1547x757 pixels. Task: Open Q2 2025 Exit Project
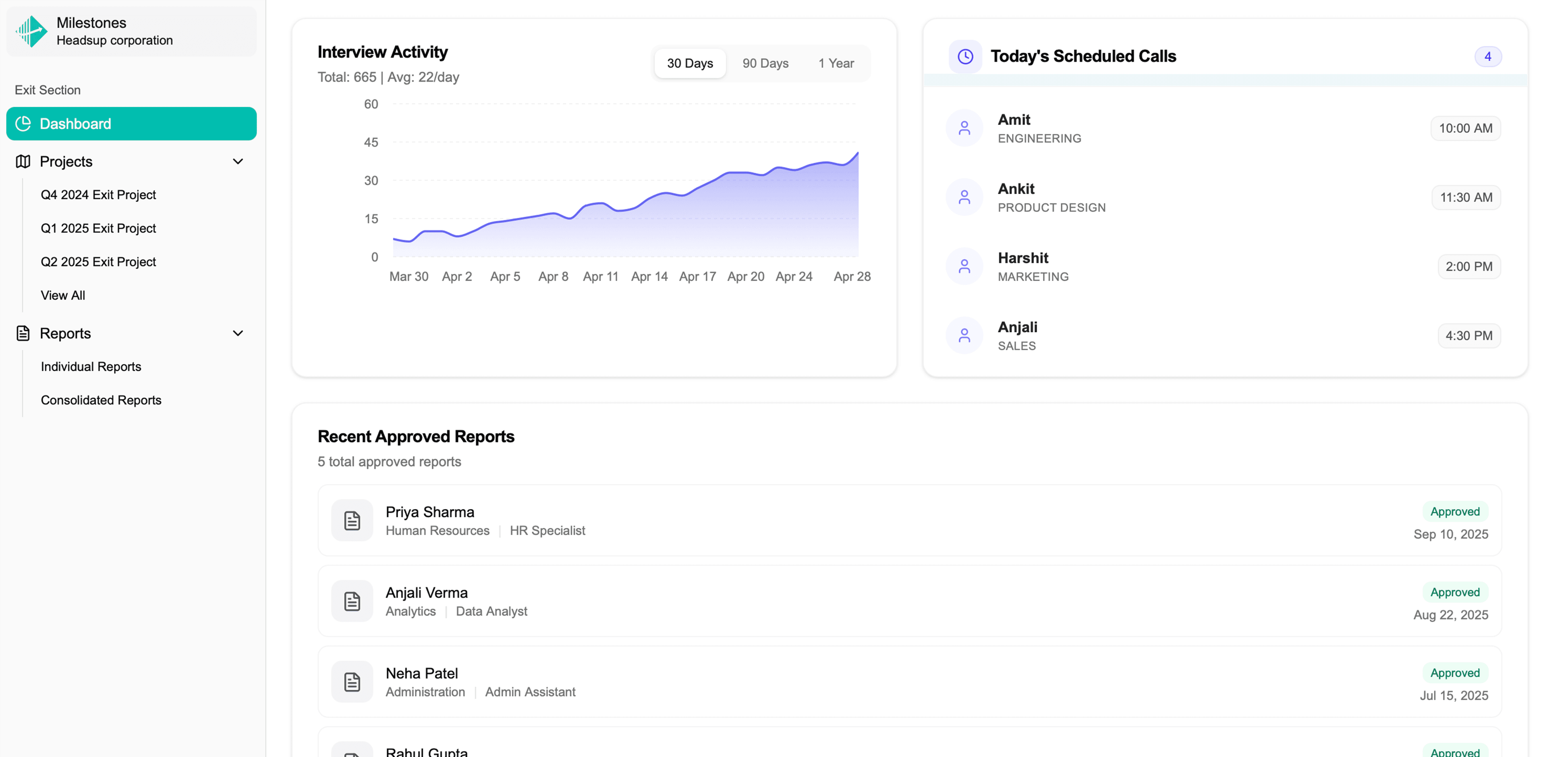[x=98, y=262]
